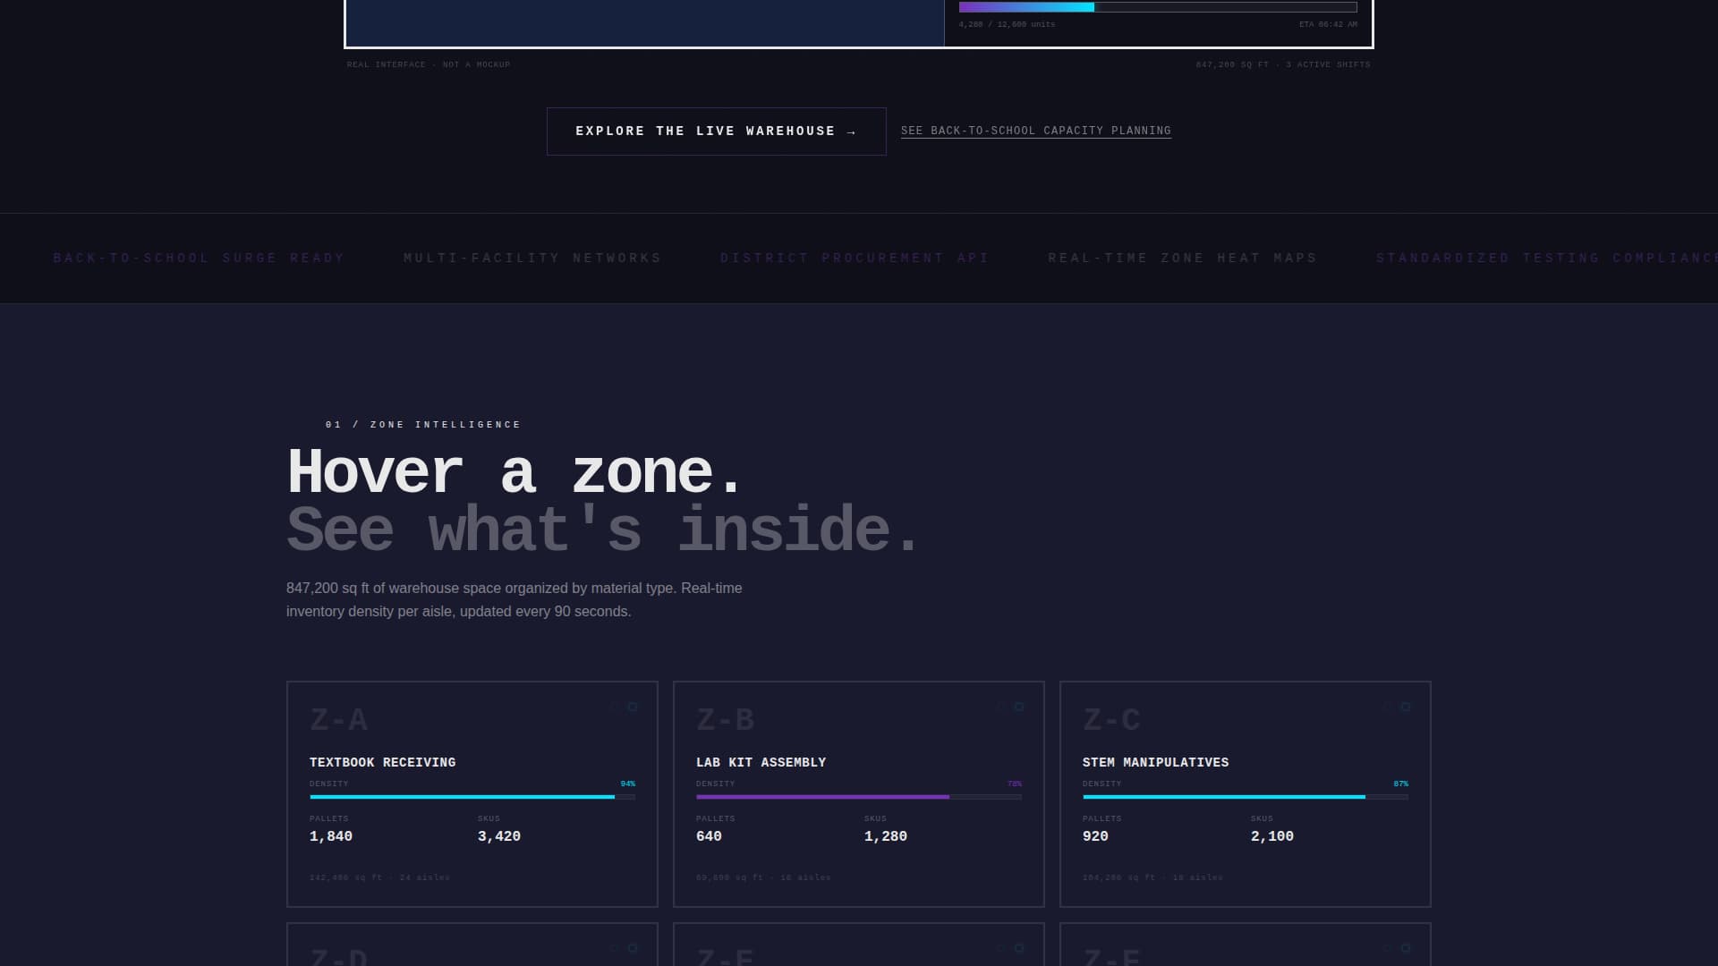Image resolution: width=1718 pixels, height=966 pixels.
Task: Click the Z-D zone code label
Action: tap(338, 956)
